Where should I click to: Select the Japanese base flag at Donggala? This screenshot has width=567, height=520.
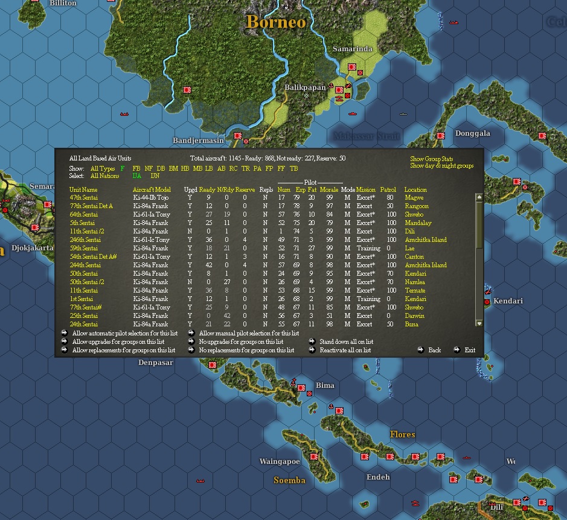(440, 136)
